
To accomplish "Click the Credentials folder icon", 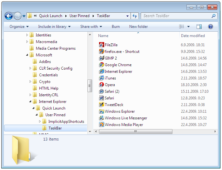I will [35, 75].
